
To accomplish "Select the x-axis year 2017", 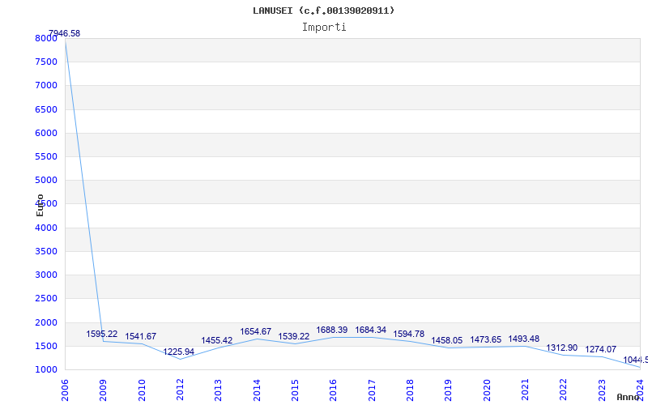I will pyautogui.click(x=372, y=390).
